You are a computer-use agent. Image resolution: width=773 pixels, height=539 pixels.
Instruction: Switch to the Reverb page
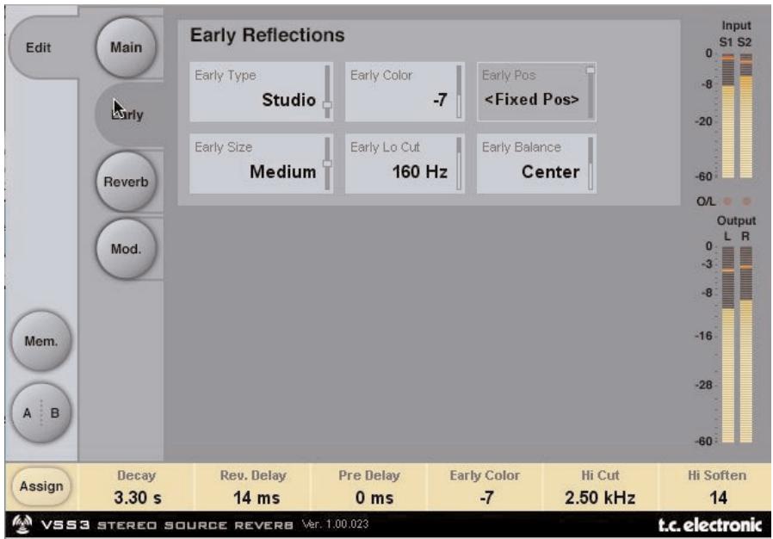pos(126,182)
